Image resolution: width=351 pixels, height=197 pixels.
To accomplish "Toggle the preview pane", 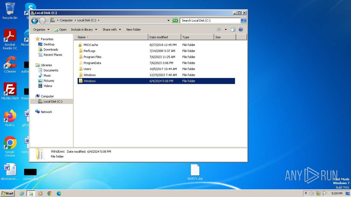I will point(233,30).
